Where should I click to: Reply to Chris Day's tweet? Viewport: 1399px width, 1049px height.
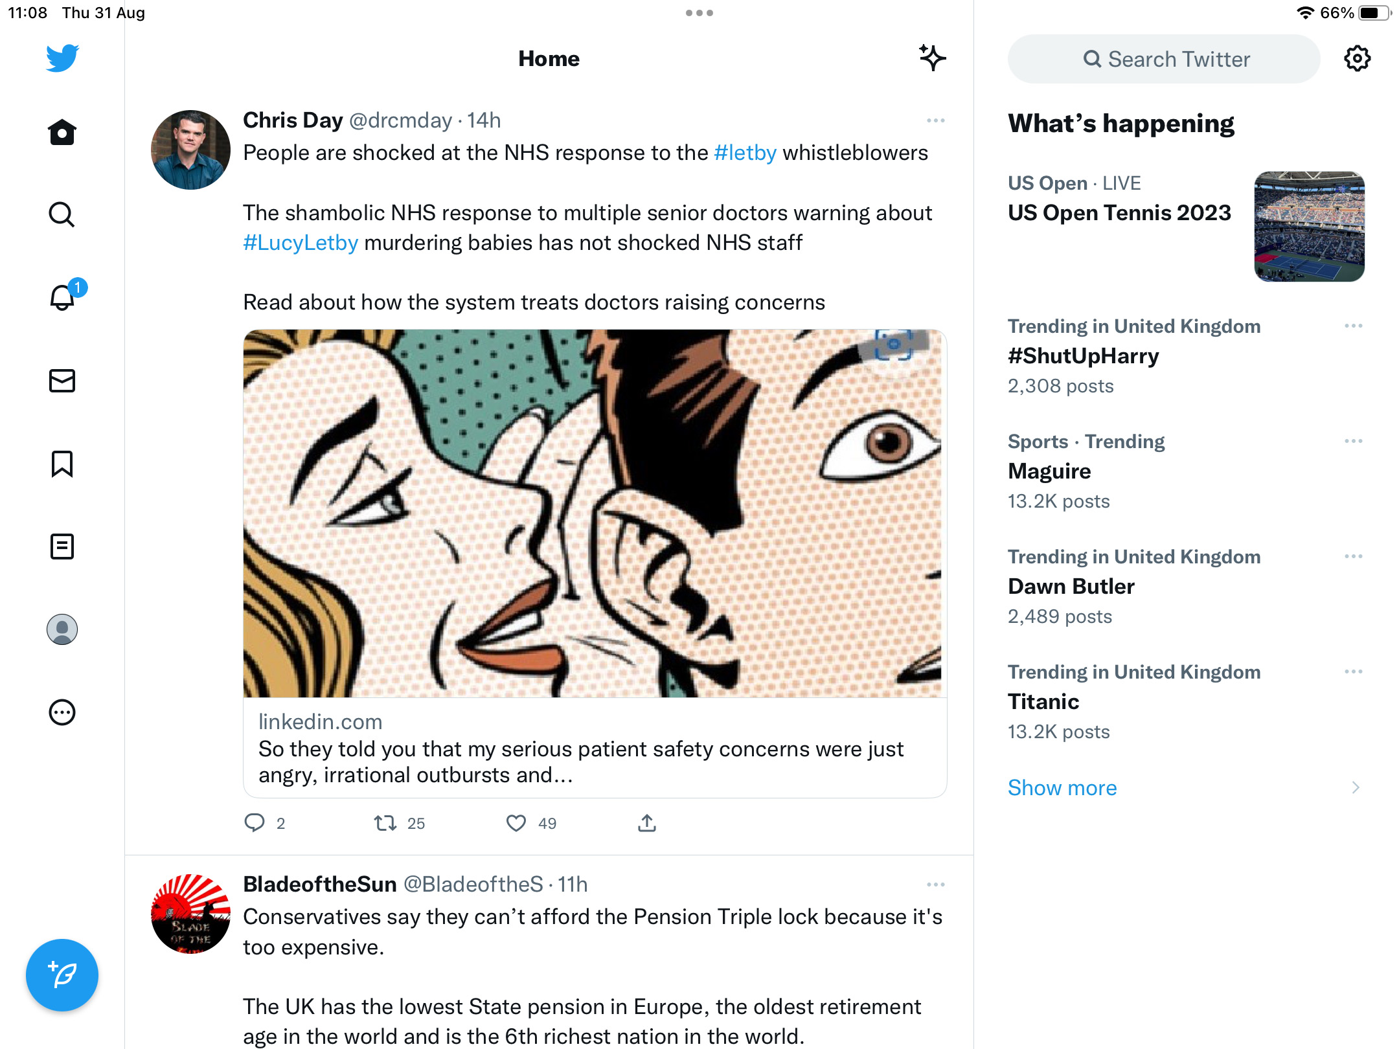(255, 823)
